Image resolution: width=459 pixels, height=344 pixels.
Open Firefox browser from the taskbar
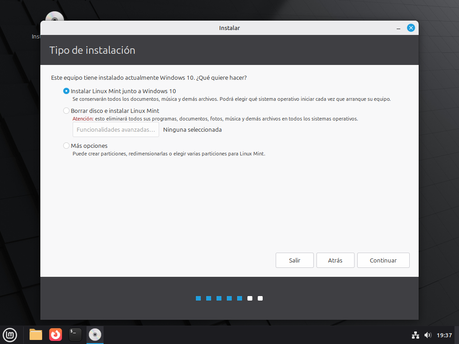coord(56,335)
